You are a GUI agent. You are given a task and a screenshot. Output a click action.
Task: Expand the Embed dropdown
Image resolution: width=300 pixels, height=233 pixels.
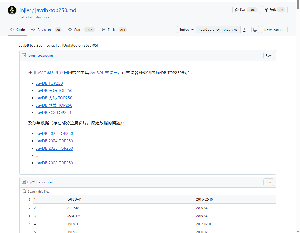186,30
